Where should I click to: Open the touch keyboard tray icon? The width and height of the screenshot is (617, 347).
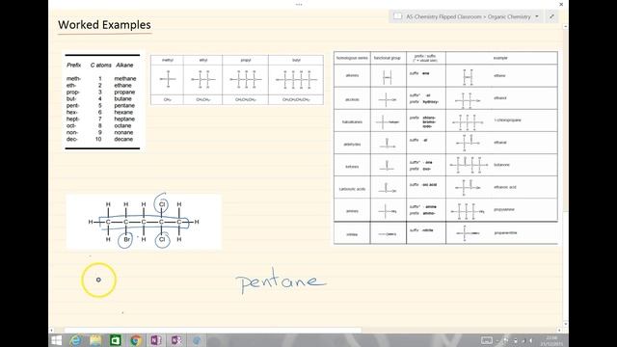(x=487, y=340)
